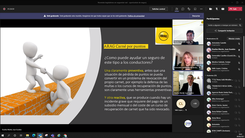Select attendee BENI CAMPS (Invitado) row
The width and height of the screenshot is (245, 138).
[224, 131]
